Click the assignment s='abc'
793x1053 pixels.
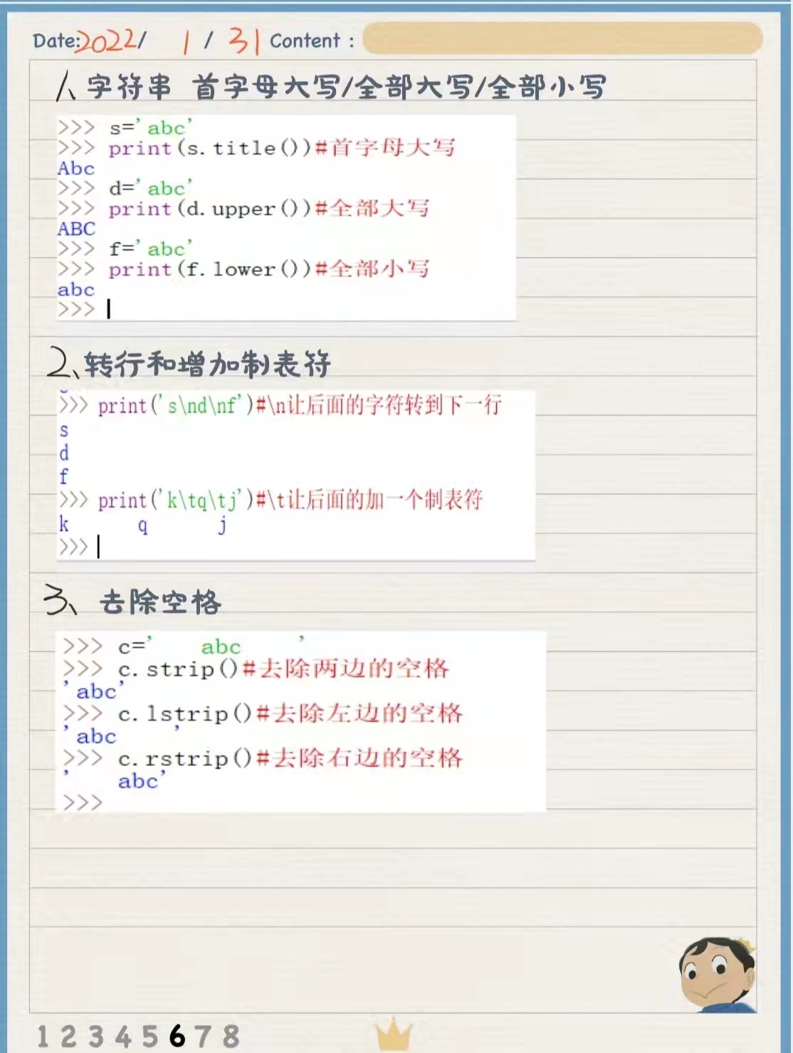click(x=151, y=128)
